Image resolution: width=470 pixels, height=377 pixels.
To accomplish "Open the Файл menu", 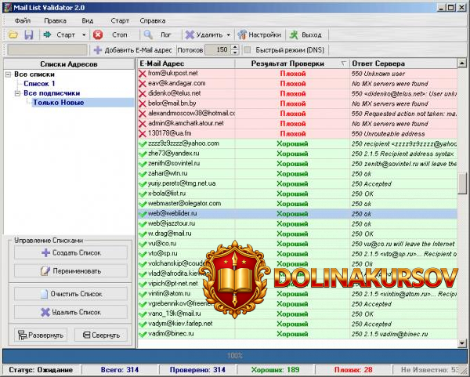I will (23, 20).
